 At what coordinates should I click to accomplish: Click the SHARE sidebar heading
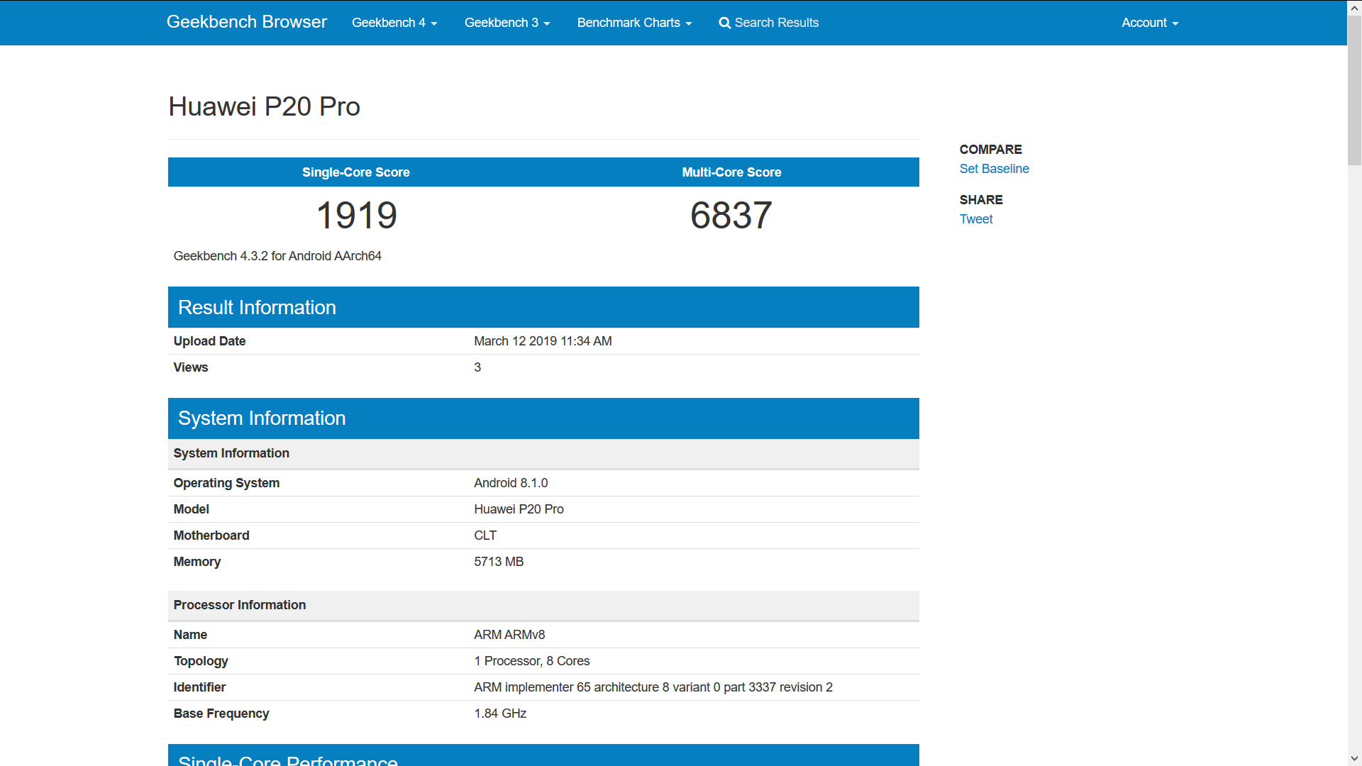point(981,200)
